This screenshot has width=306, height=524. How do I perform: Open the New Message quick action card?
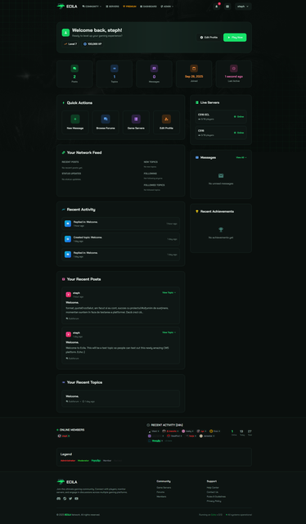pyautogui.click(x=75, y=122)
